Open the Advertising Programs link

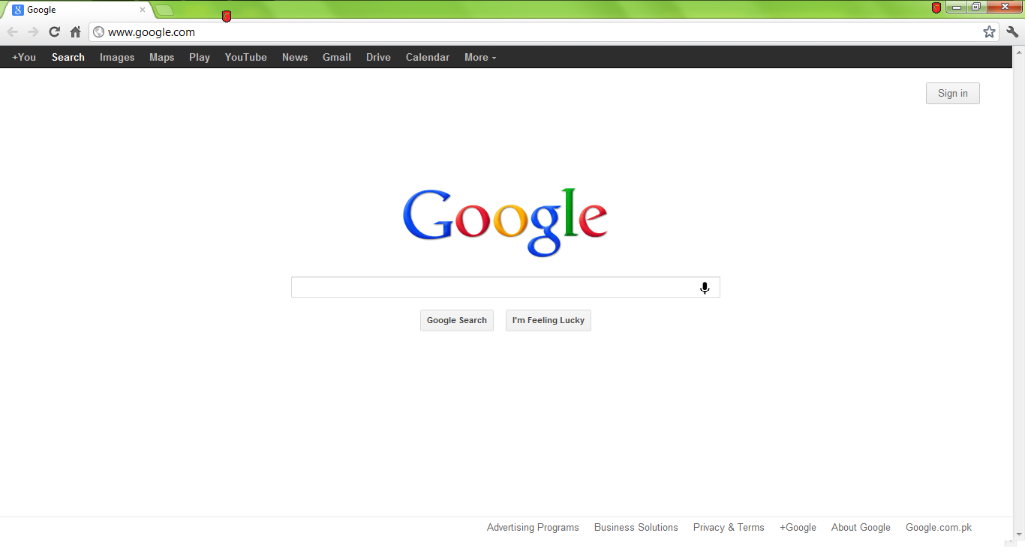tap(533, 527)
